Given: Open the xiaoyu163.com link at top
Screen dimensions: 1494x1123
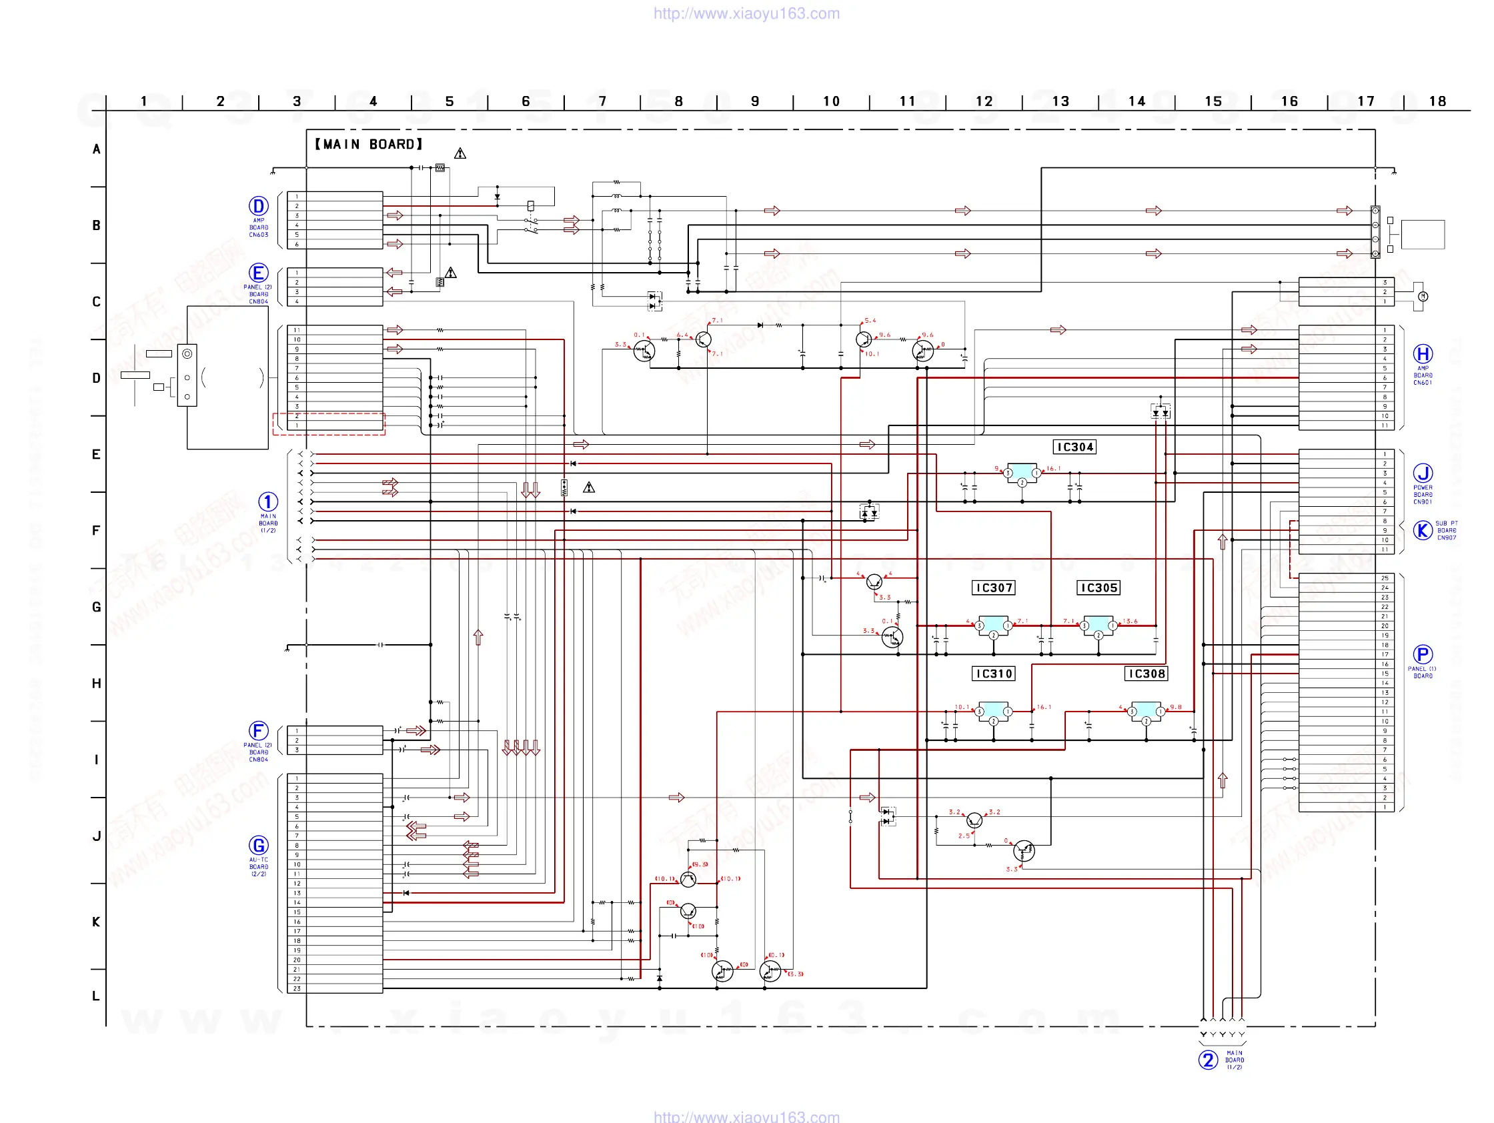Looking at the screenshot, I should pos(746,13).
